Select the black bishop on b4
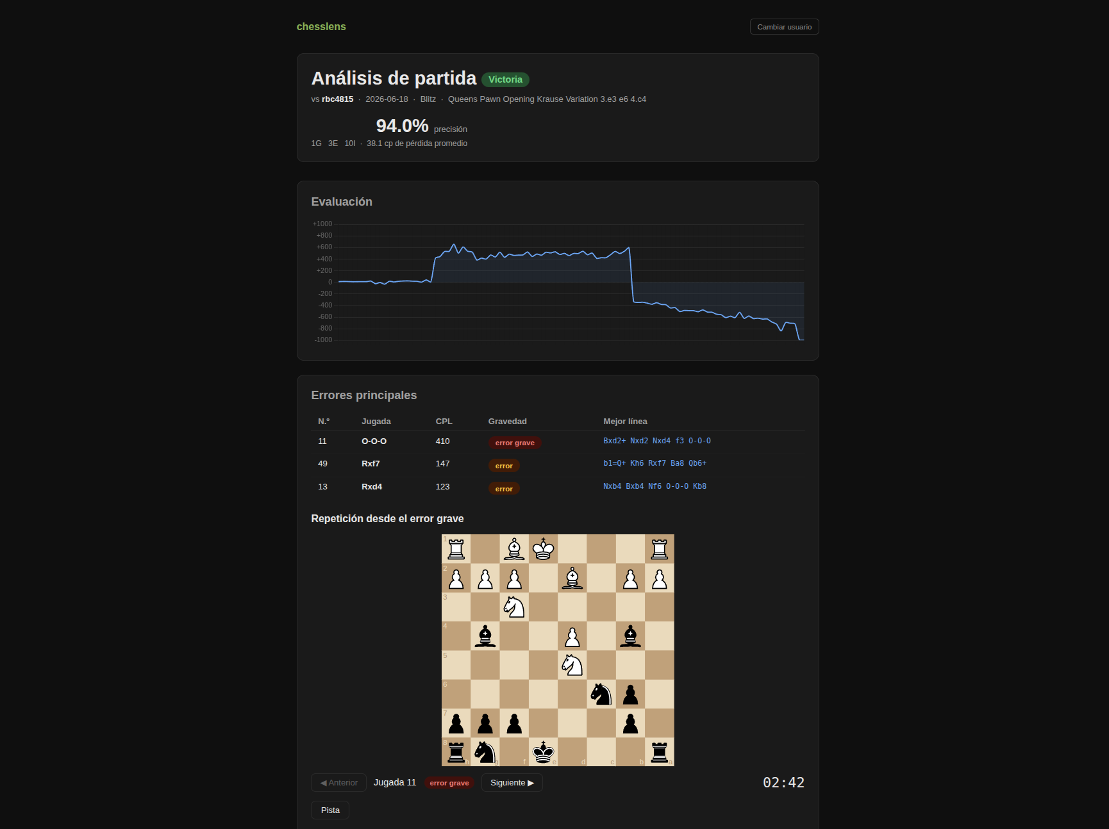 (x=630, y=636)
